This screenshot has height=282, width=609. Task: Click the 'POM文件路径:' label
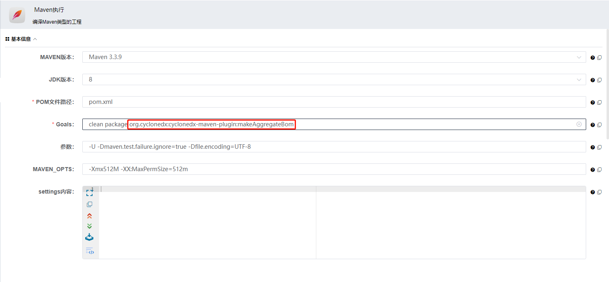tap(55, 102)
